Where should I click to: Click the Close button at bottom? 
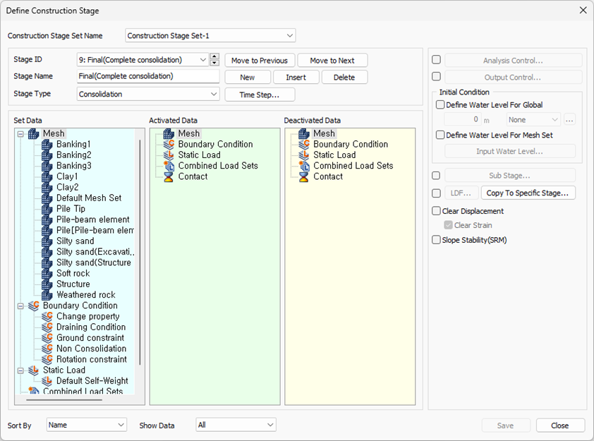560,425
